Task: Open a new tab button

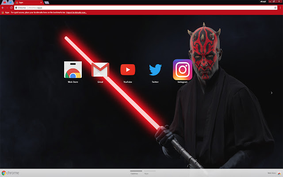Action: [x=47, y=3]
